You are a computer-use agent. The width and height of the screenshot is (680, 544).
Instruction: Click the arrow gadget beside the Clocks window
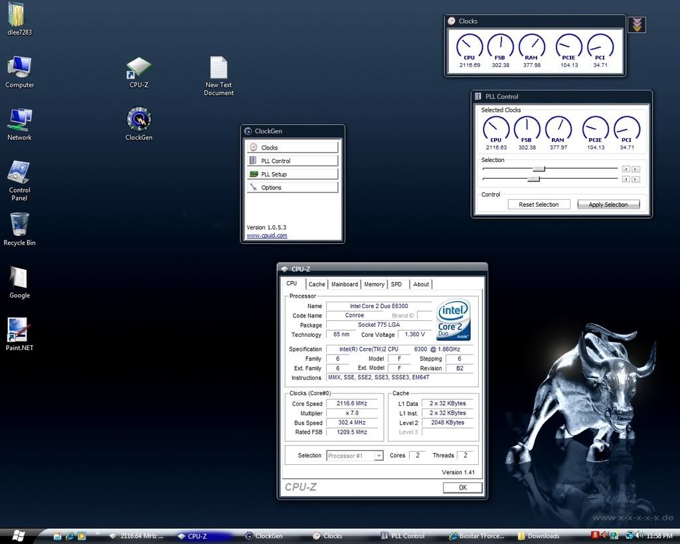click(x=637, y=25)
